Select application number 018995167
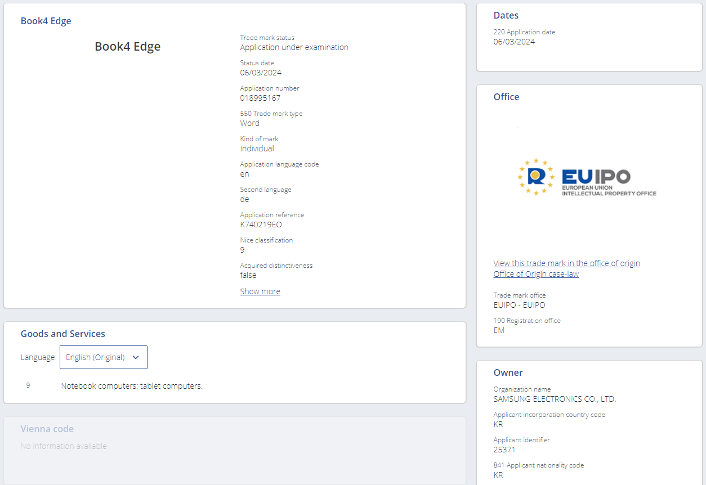Viewport: 706px width, 485px height. tap(260, 98)
